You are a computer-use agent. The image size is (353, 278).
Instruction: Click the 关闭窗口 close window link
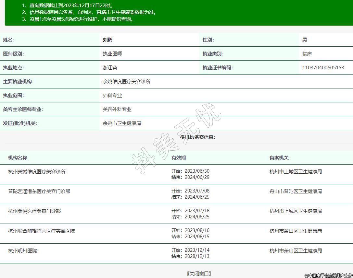coord(199,273)
